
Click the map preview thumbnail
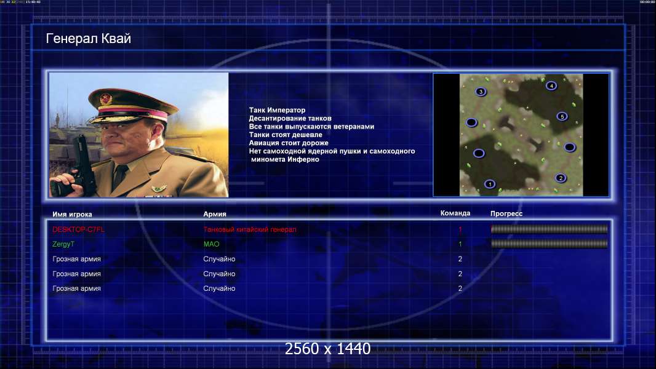(521, 135)
